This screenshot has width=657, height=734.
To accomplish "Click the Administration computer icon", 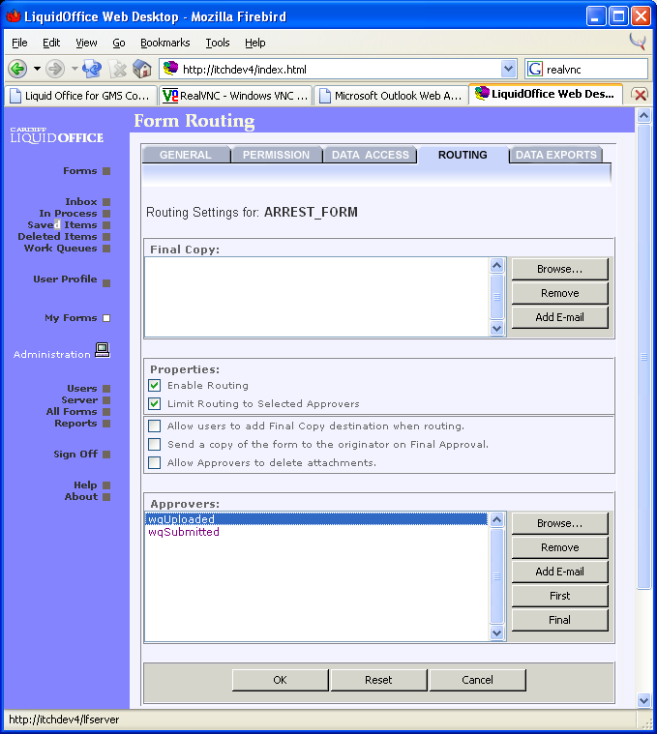I will [x=102, y=351].
